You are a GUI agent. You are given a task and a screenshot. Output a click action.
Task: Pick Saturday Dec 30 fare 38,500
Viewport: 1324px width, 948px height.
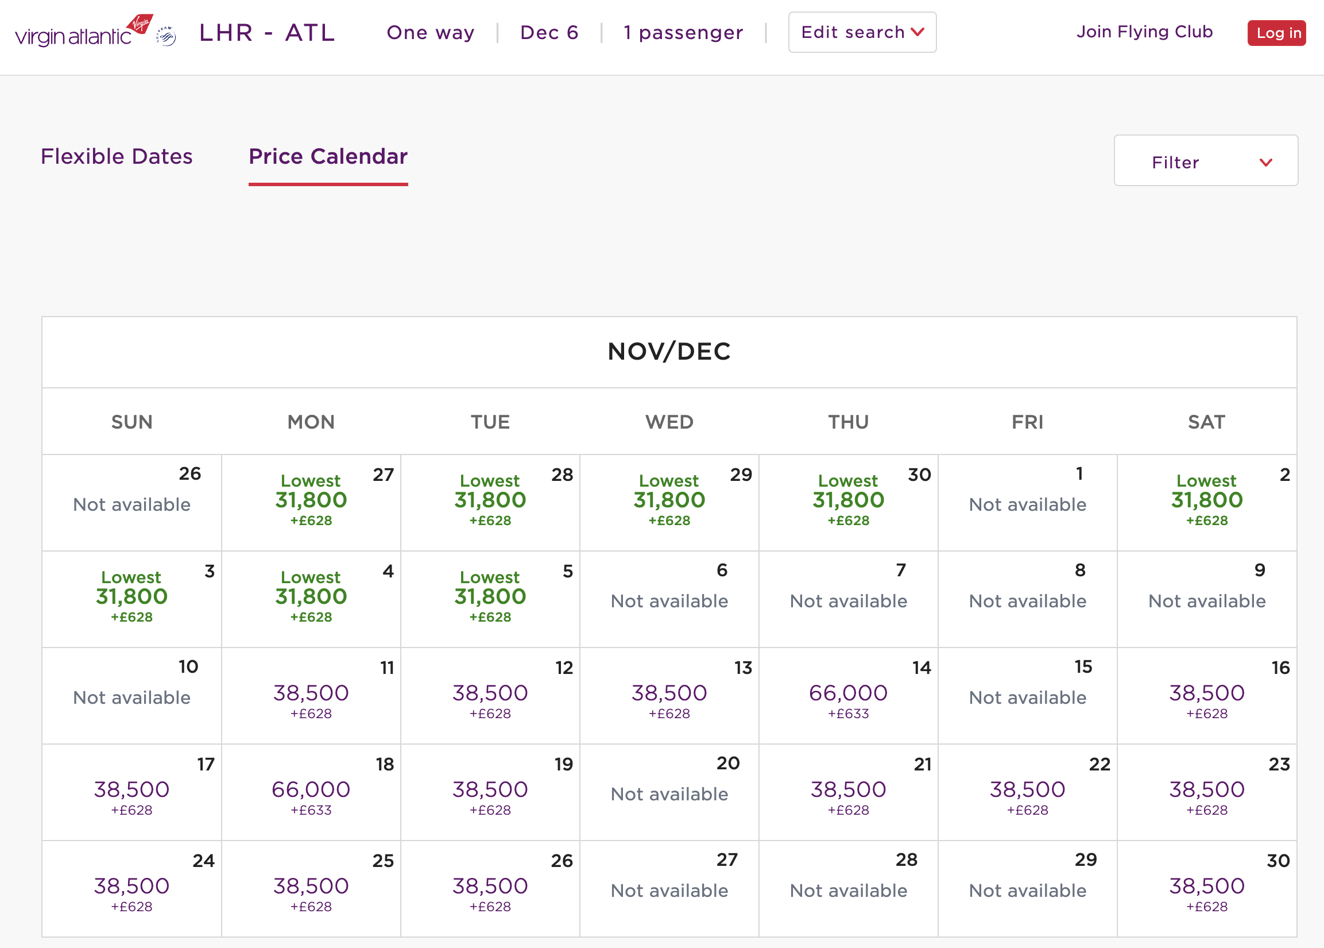1207,888
